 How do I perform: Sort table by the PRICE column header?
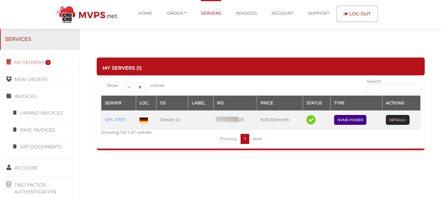tap(280, 103)
